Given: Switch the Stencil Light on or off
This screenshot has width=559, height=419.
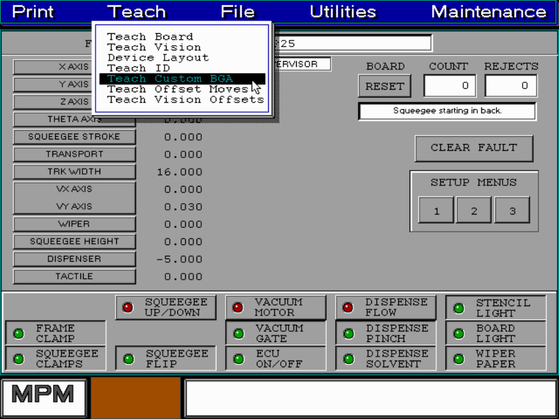Looking at the screenshot, I should click(x=495, y=307).
